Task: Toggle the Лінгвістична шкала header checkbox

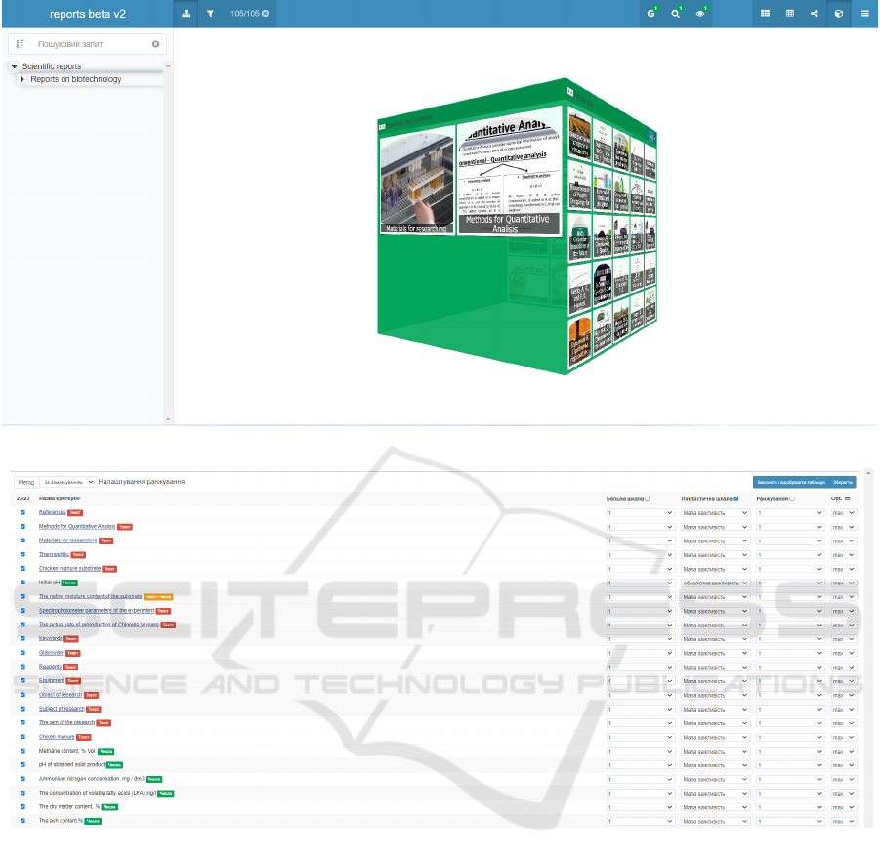Action: tap(735, 498)
